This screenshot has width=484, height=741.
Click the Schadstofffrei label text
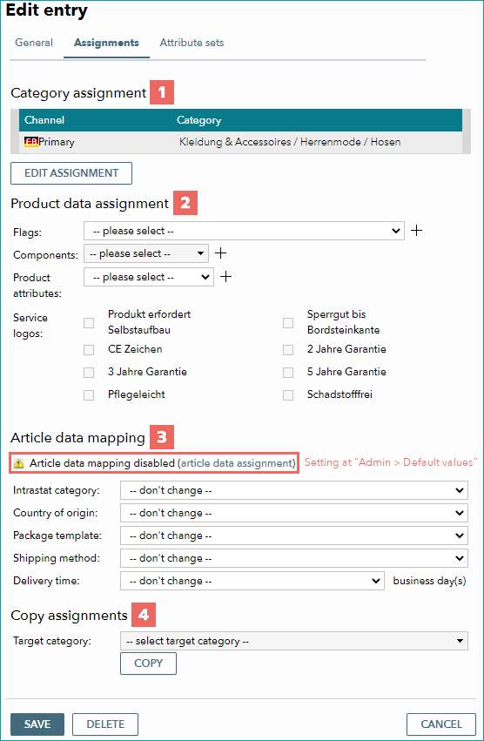tap(339, 394)
